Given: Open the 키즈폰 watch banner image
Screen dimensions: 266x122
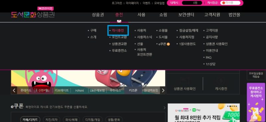Looking at the screenshot, I should click(x=88, y=78).
